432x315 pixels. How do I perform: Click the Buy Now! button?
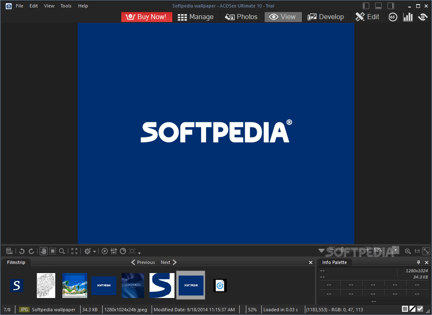147,17
